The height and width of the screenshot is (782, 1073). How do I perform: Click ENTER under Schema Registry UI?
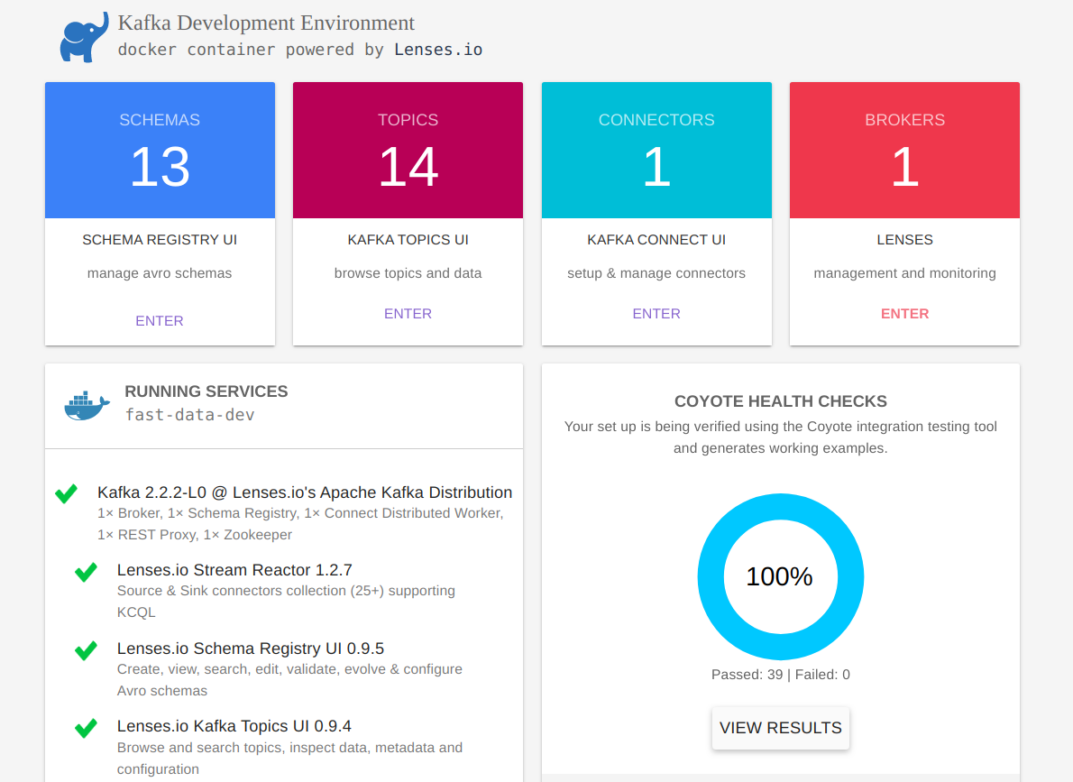(x=160, y=320)
